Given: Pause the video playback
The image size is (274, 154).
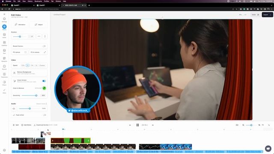Looking at the screenshot, I should tap(137, 125).
